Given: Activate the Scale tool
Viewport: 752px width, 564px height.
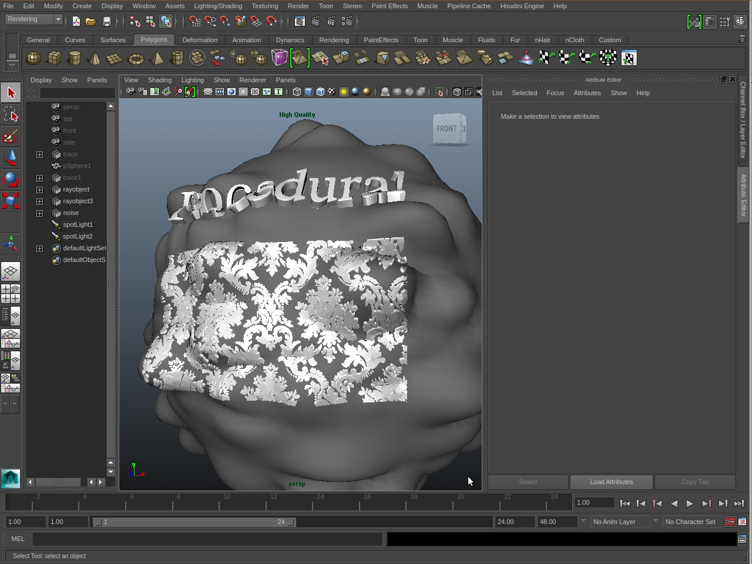Looking at the screenshot, I should [11, 201].
